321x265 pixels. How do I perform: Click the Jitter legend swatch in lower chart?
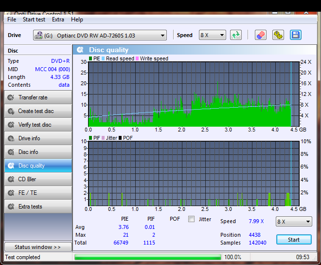coord(103,138)
